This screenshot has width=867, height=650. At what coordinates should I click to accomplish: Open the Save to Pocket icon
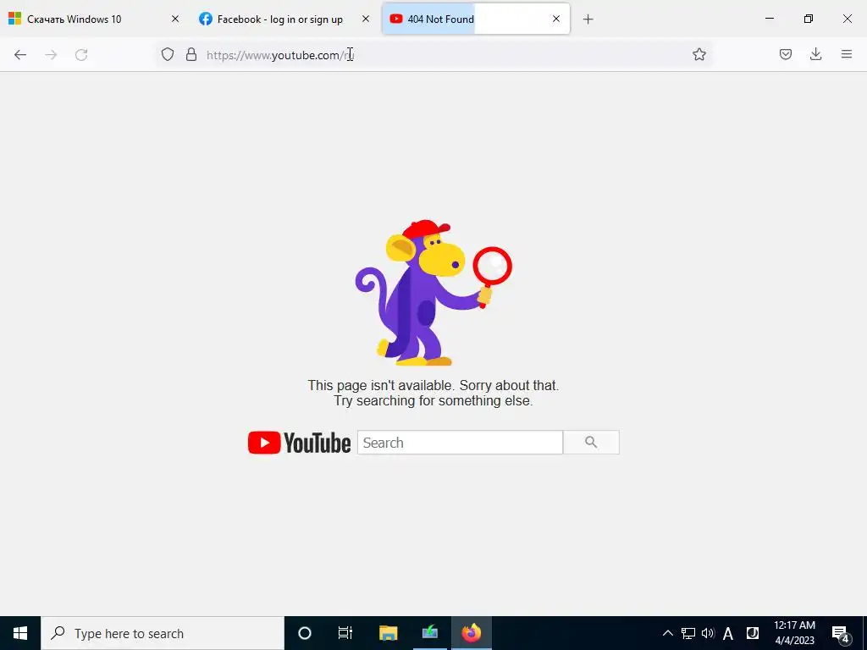785,54
